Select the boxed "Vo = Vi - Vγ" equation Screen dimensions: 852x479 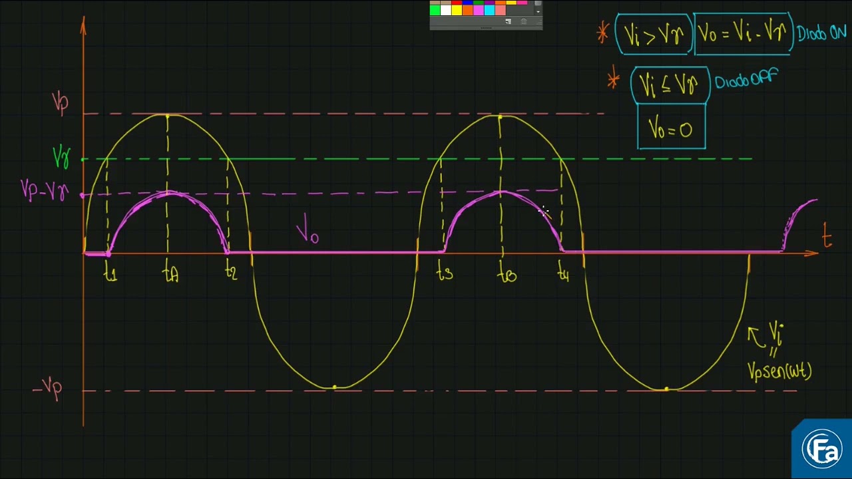(x=743, y=34)
